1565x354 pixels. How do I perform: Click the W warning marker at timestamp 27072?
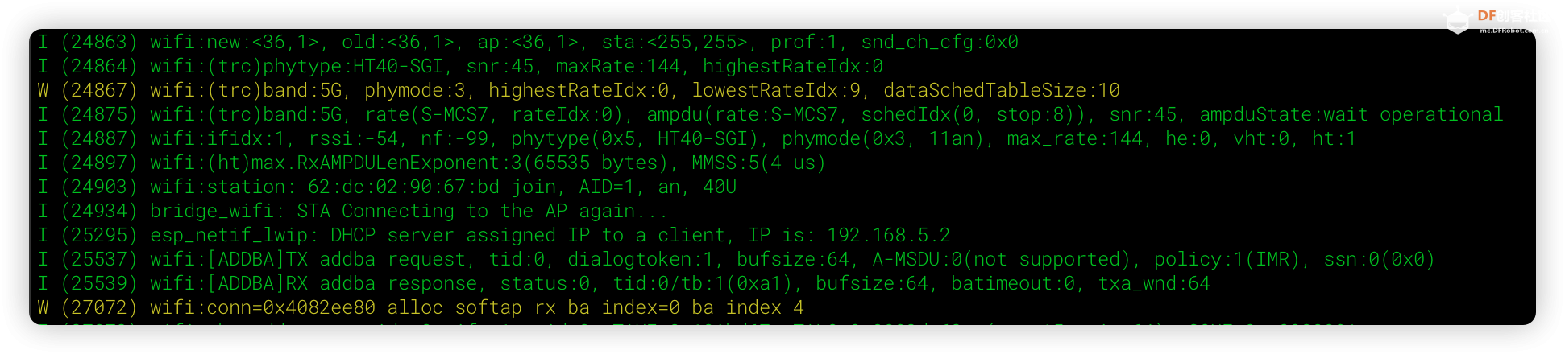tap(43, 307)
